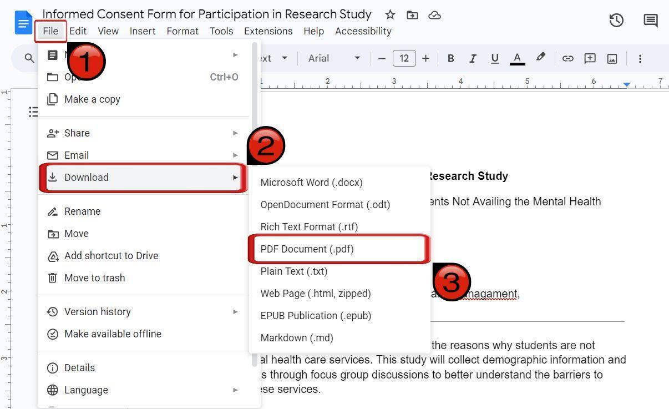The height and width of the screenshot is (409, 669).
Task: Click the Google Docs home icon
Action: tap(23, 23)
